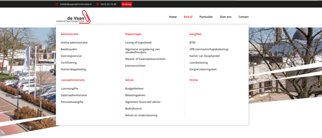Click the info@devaanadministratie.nl email link

tap(75, 4)
